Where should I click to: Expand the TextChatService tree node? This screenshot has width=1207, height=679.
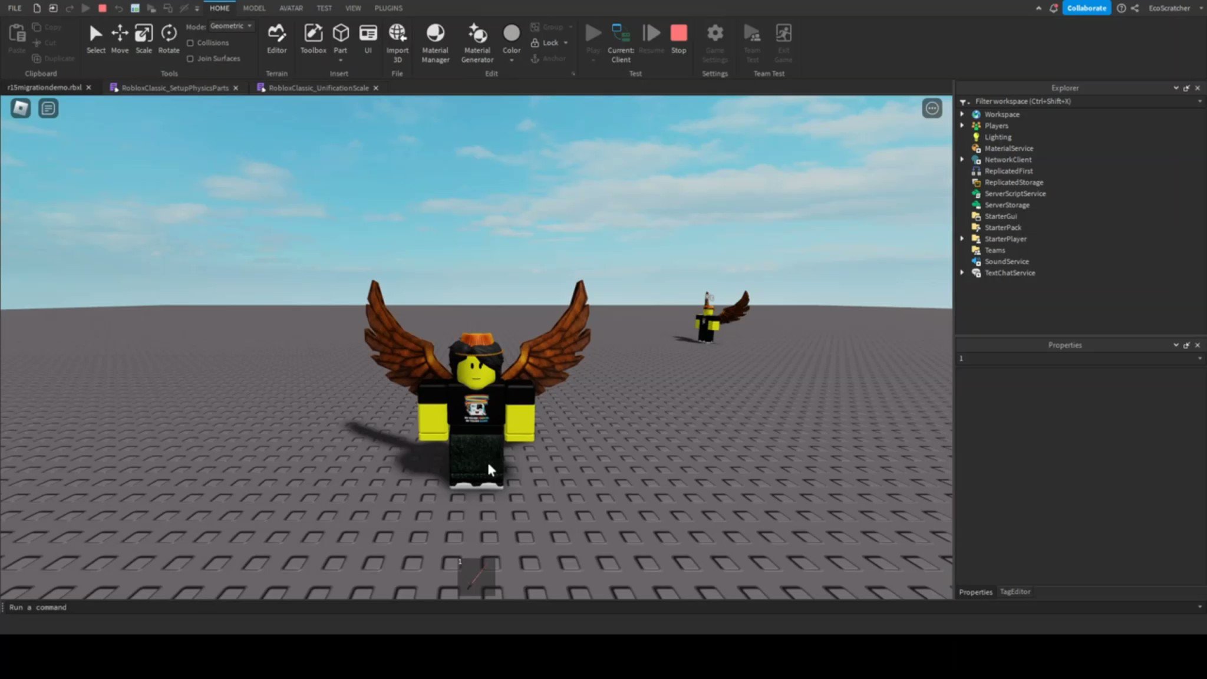click(x=962, y=273)
